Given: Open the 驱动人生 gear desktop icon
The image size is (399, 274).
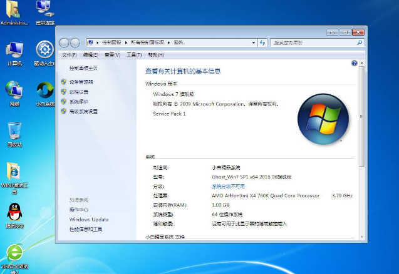Looking at the screenshot, I should pos(44,51).
